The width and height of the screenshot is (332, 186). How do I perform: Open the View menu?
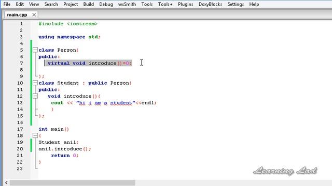coord(34,4)
